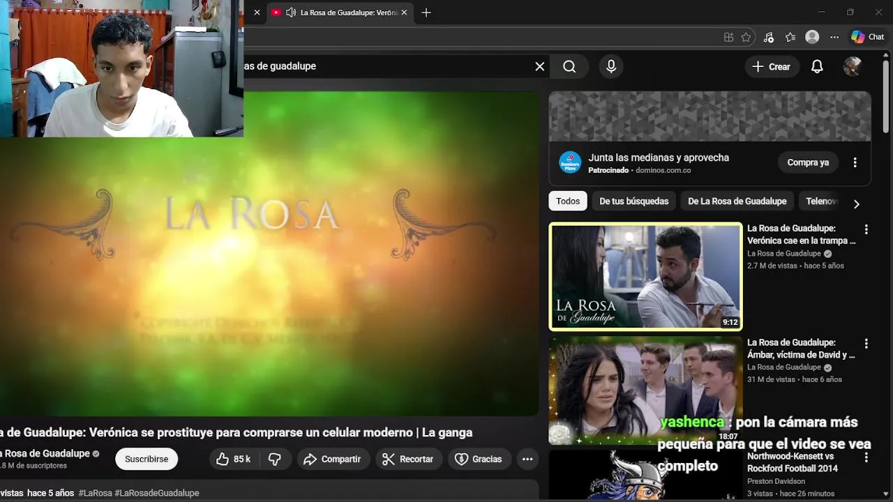The image size is (893, 502).
Task: Click the "2.7 M de vistas" text
Action: [x=771, y=266]
